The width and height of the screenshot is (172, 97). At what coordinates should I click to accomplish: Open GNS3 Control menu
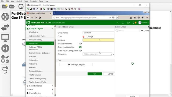19,1
